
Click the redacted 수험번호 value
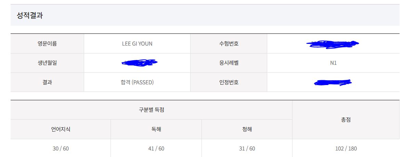click(x=333, y=44)
